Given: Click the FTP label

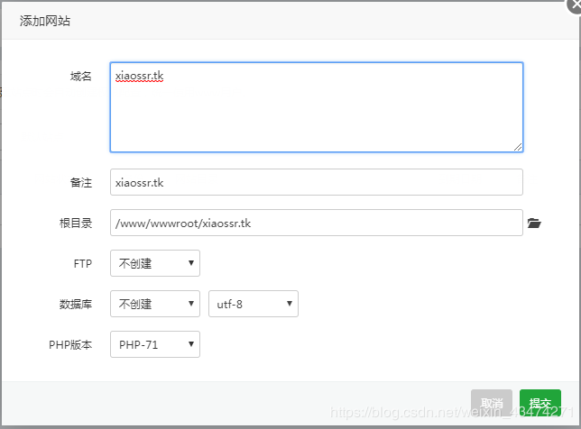Looking at the screenshot, I should (x=83, y=264).
